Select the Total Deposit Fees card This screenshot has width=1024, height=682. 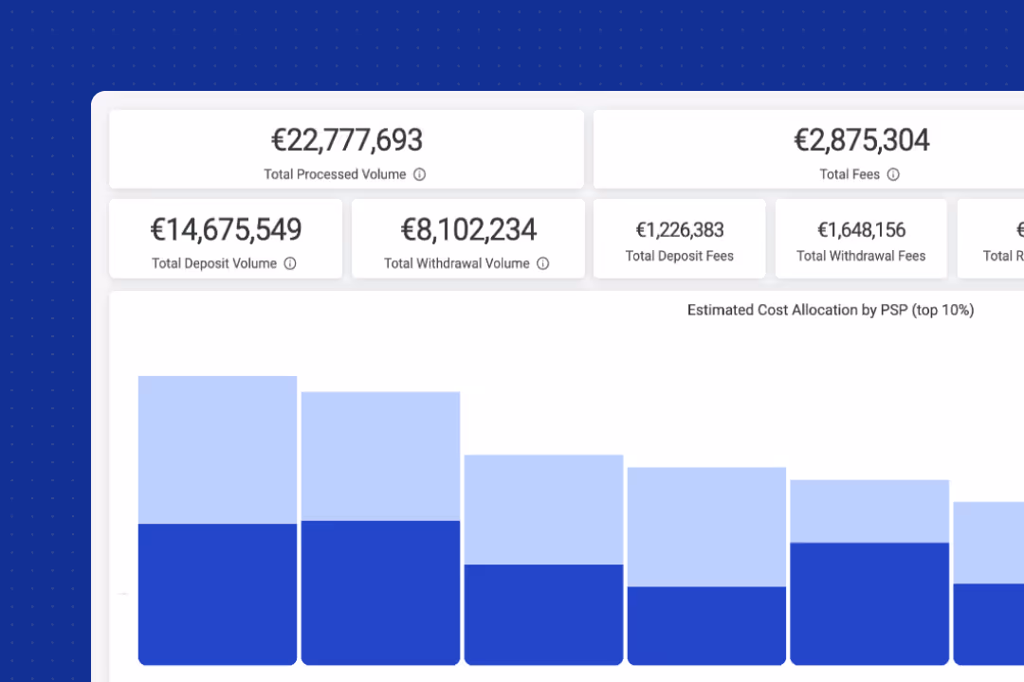(x=679, y=239)
